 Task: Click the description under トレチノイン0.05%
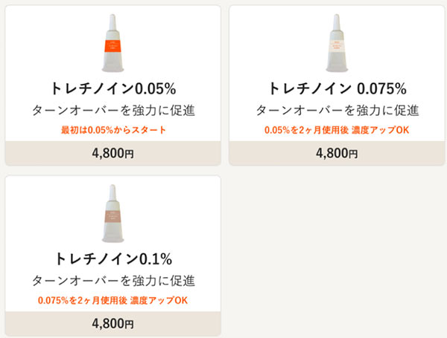pos(113,111)
